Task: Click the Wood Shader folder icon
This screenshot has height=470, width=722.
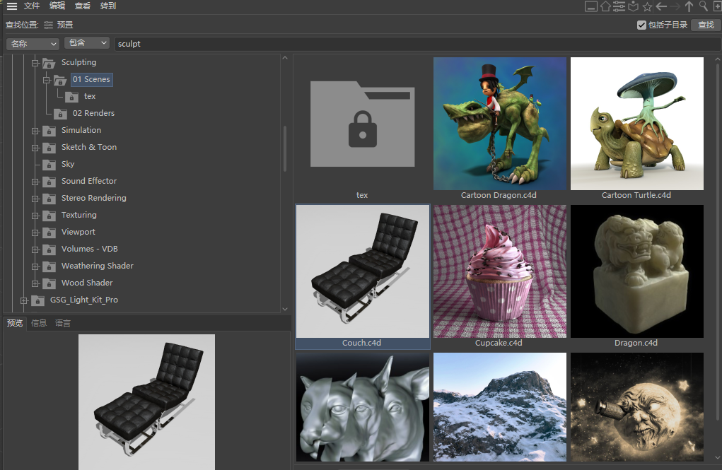Action: point(49,283)
